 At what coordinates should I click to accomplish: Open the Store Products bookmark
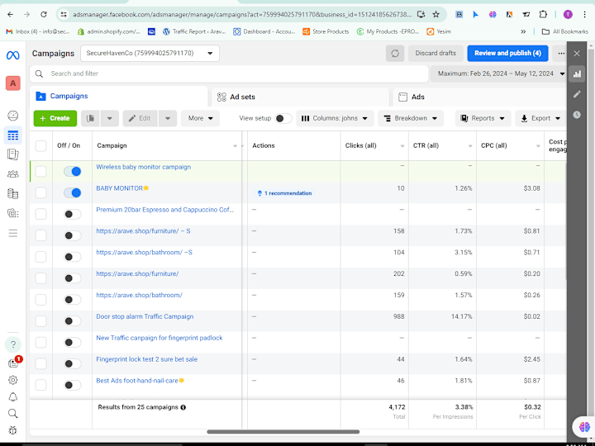coord(326,32)
